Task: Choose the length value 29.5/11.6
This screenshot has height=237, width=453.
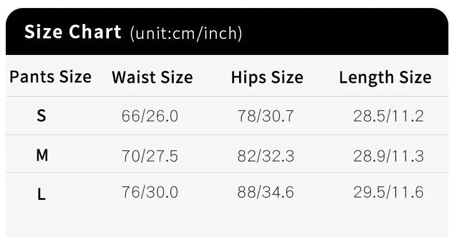Action: pos(388,192)
